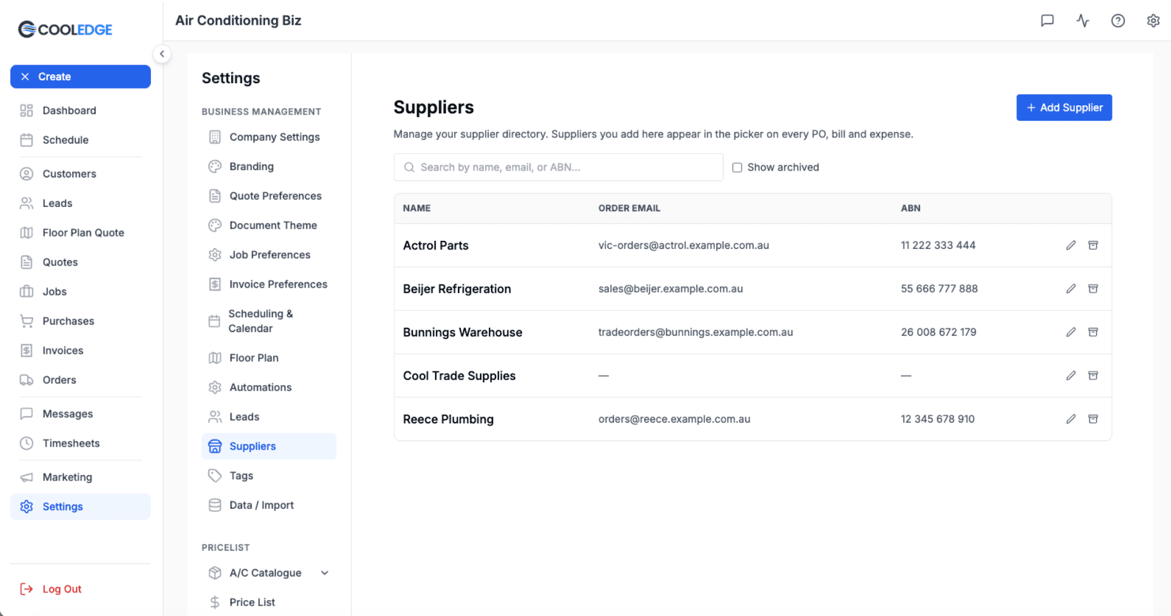
Task: Open Timesheets in the sidebar
Action: (81, 444)
